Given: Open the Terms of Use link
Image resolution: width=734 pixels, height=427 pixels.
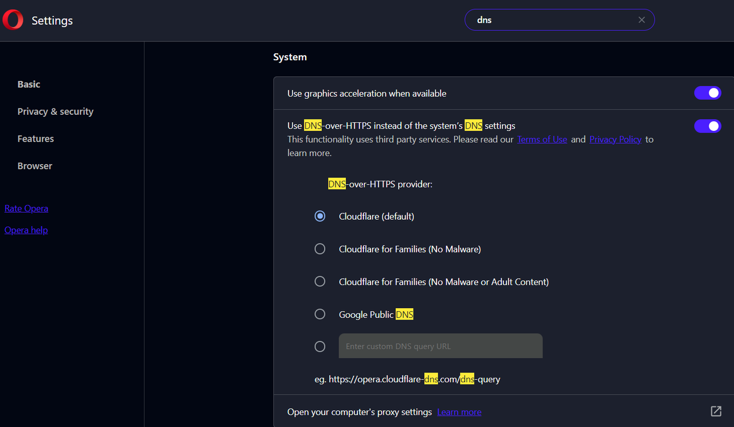Looking at the screenshot, I should pyautogui.click(x=542, y=139).
